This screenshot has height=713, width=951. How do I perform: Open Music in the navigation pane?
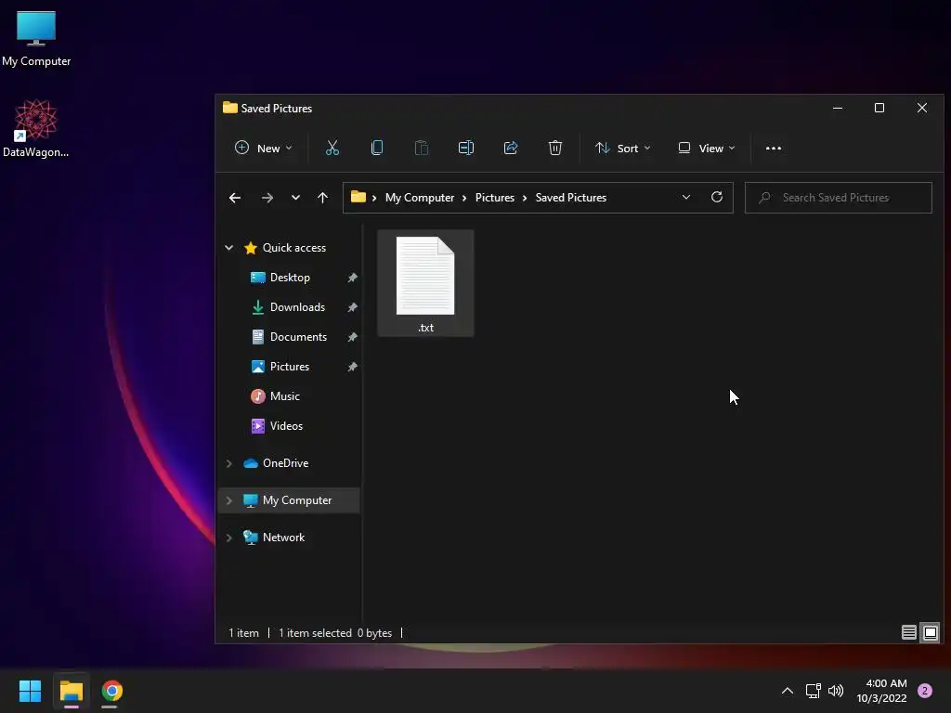284,395
